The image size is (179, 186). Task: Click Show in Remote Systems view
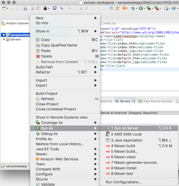pos(65,117)
